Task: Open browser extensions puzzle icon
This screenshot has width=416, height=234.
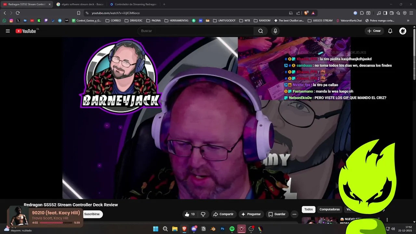Action: click(362, 13)
